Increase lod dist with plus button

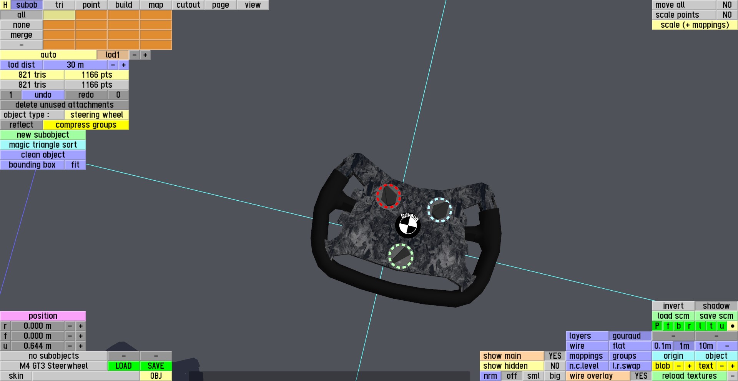tap(124, 65)
